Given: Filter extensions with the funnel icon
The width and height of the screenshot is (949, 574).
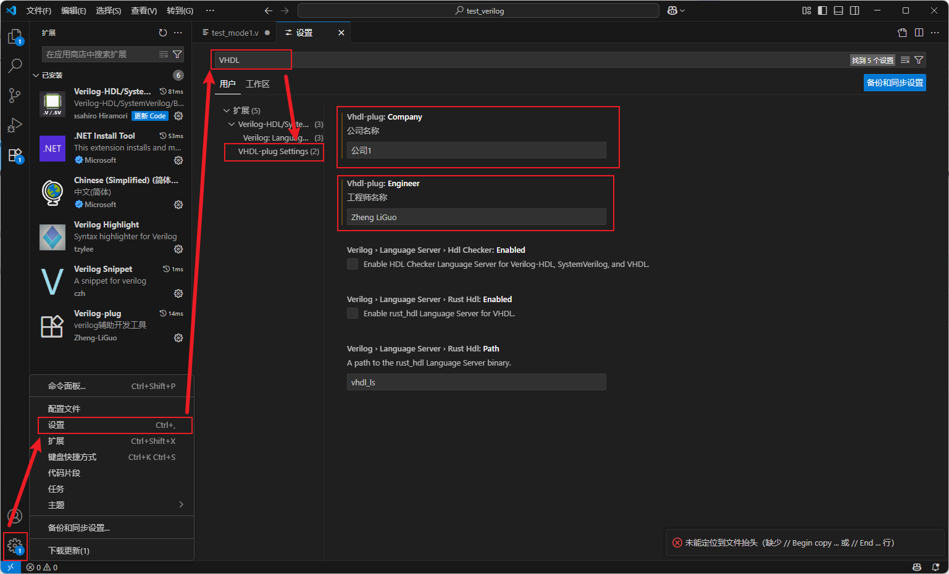Looking at the screenshot, I should (177, 54).
